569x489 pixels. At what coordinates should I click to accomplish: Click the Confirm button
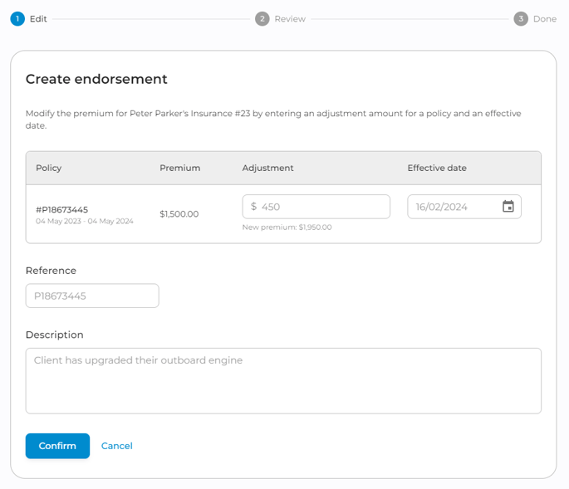pyautogui.click(x=57, y=446)
